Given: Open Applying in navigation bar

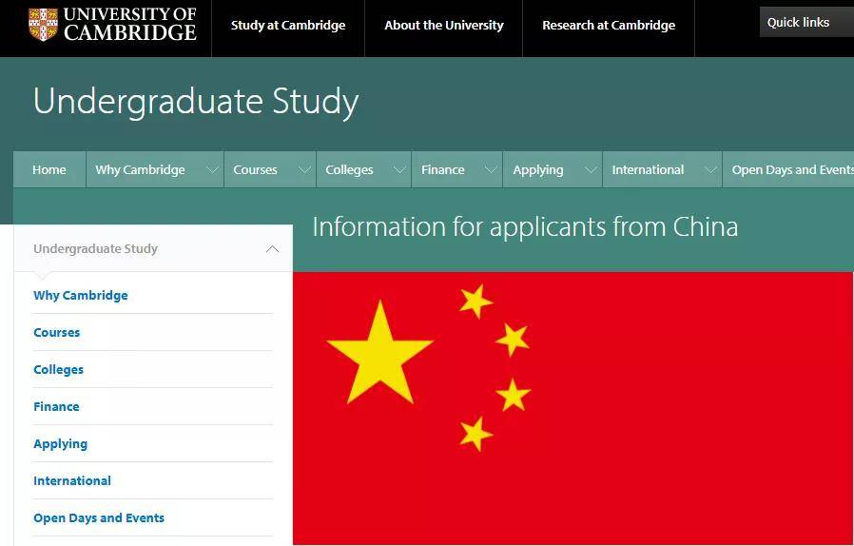Looking at the screenshot, I should (x=537, y=170).
